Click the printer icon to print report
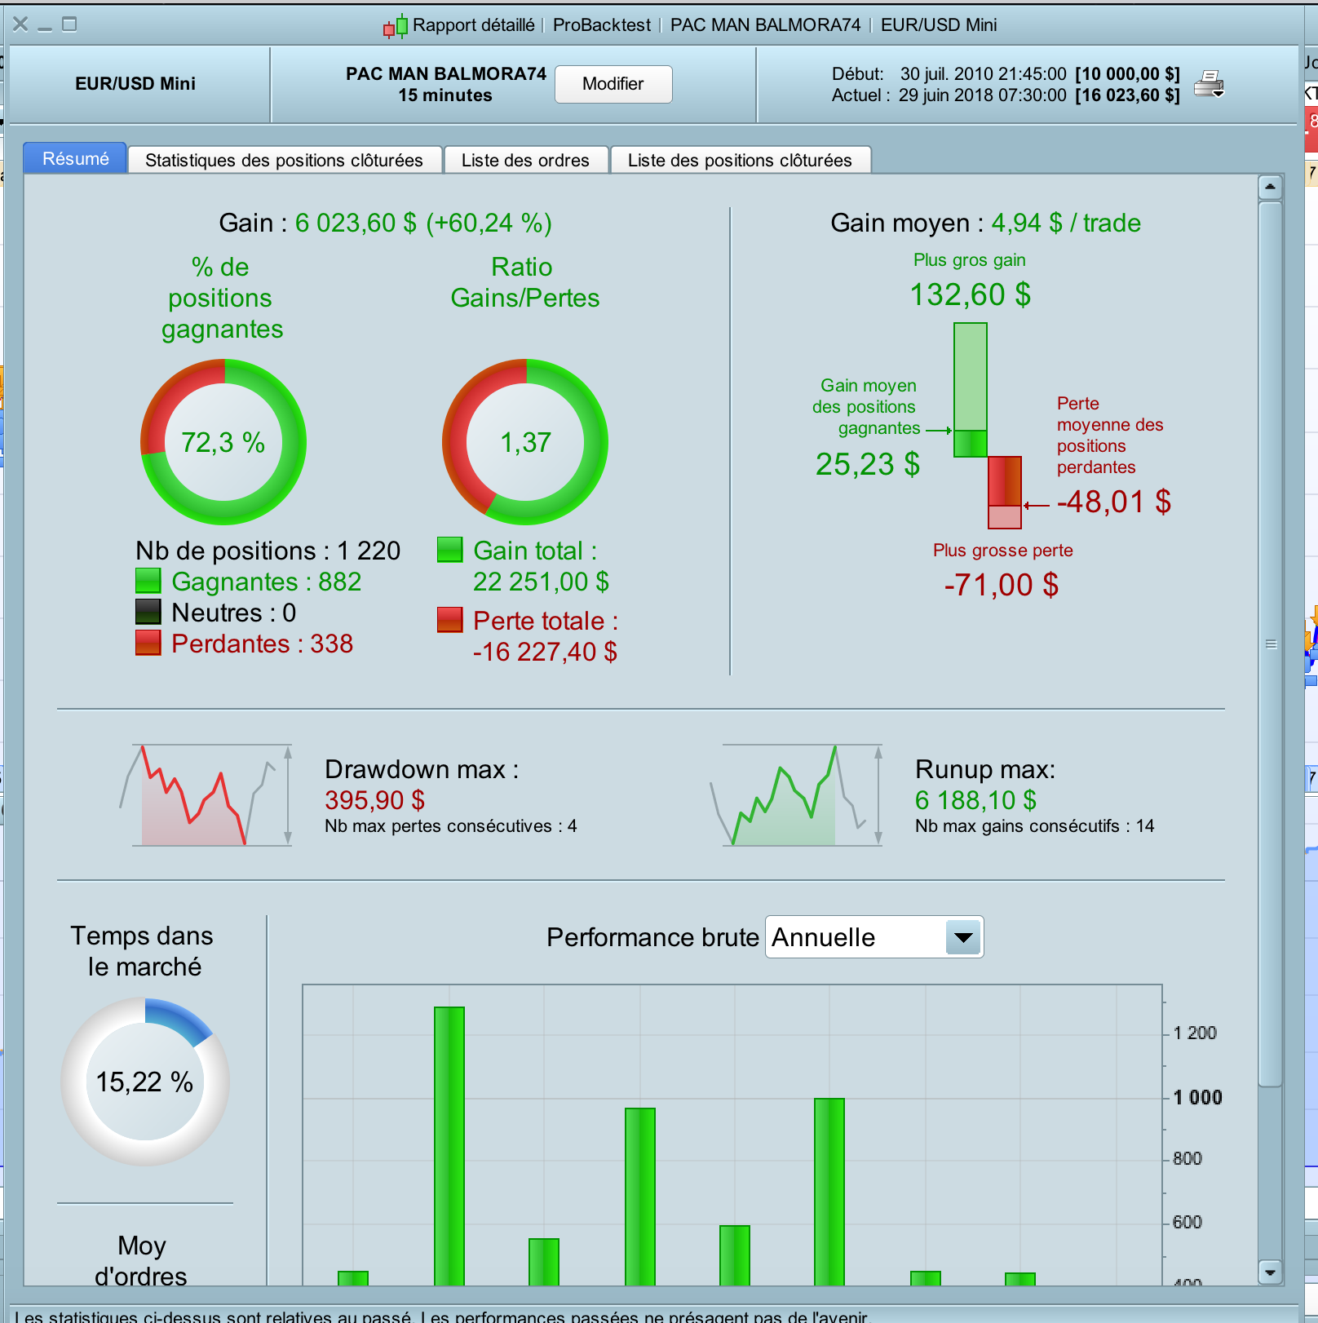Image resolution: width=1318 pixels, height=1323 pixels. [1209, 84]
